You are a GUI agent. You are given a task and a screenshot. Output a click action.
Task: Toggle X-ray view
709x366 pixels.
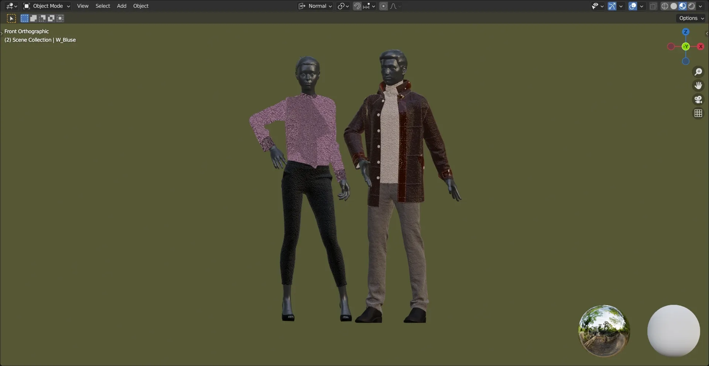point(653,6)
